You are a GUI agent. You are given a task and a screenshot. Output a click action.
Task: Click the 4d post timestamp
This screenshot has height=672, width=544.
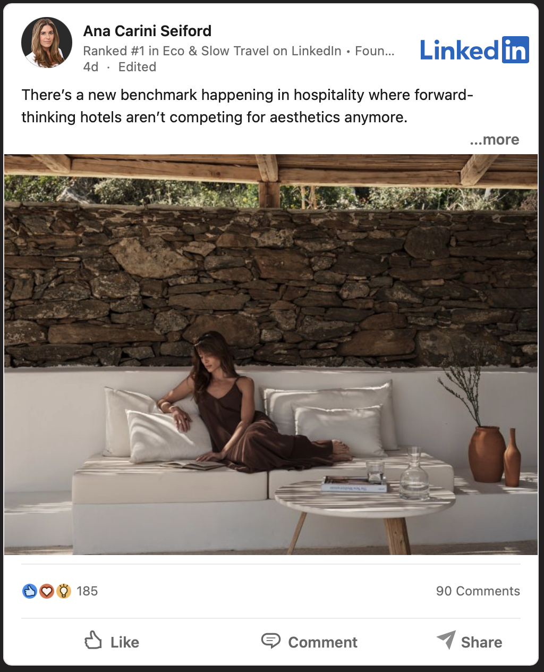coord(91,67)
